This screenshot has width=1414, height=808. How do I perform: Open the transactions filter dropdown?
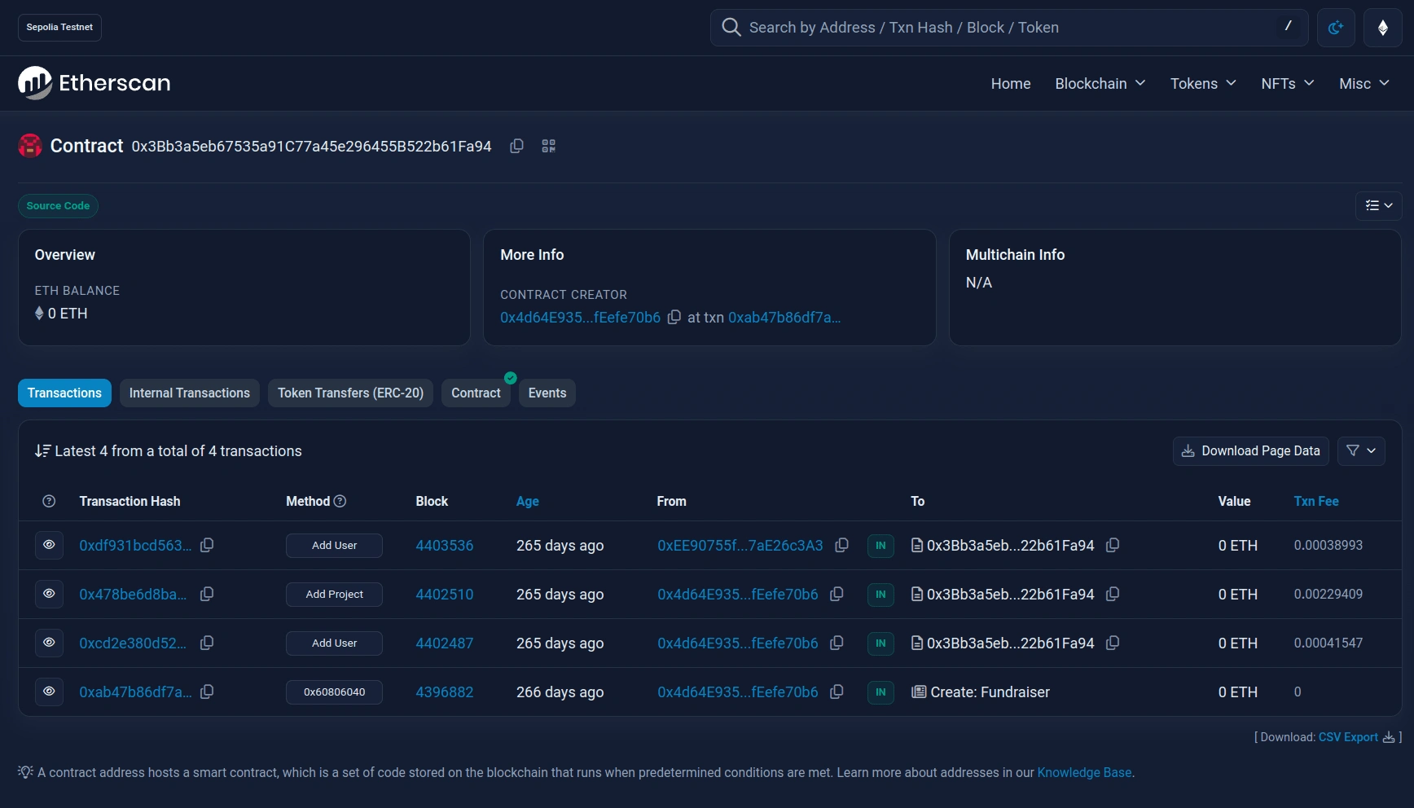tap(1361, 451)
